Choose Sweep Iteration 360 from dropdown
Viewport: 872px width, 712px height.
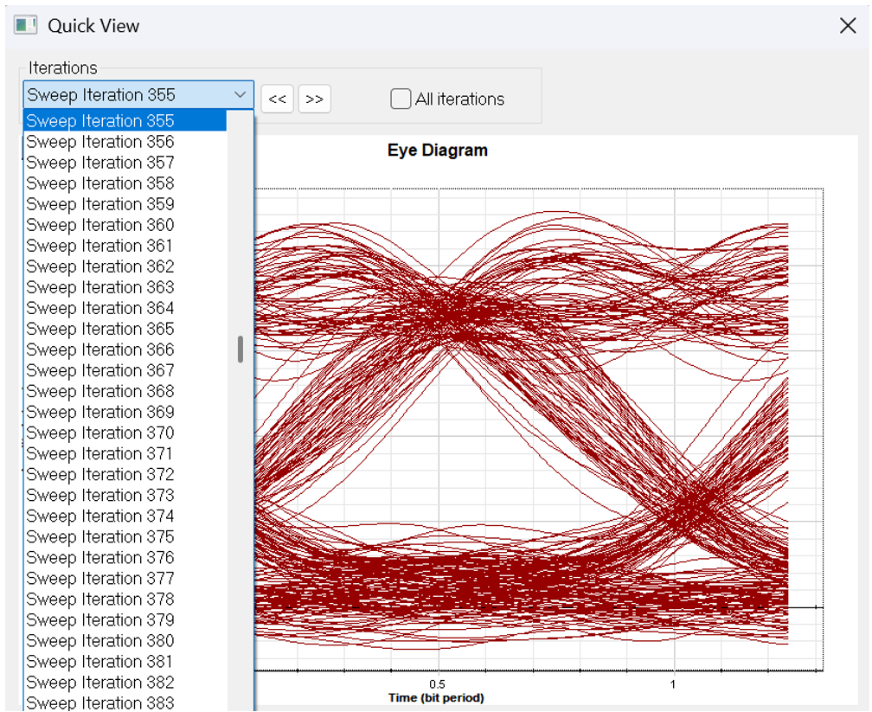click(100, 225)
